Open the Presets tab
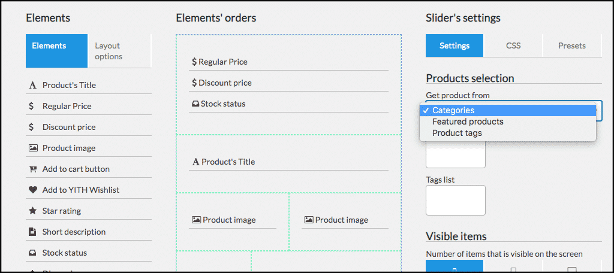Screen dimensions: 614x273 pos(571,45)
